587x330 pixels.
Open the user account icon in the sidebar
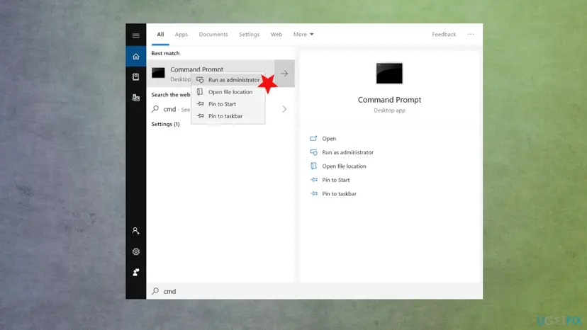click(x=136, y=230)
